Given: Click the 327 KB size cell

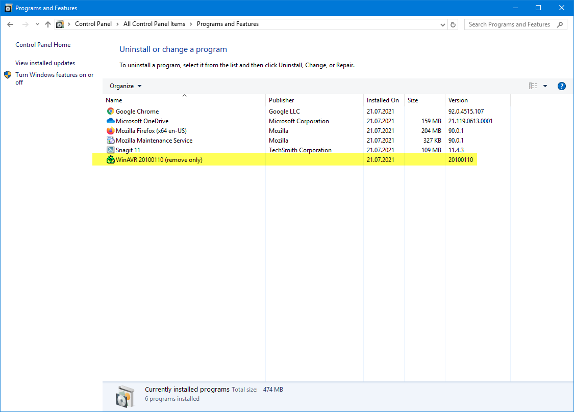Looking at the screenshot, I should [x=432, y=140].
